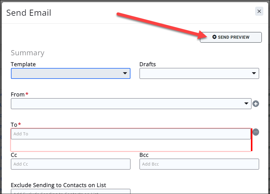Viewport: 270px width, 194px height.
Task: Open the Template dropdown
Action: tap(70, 73)
